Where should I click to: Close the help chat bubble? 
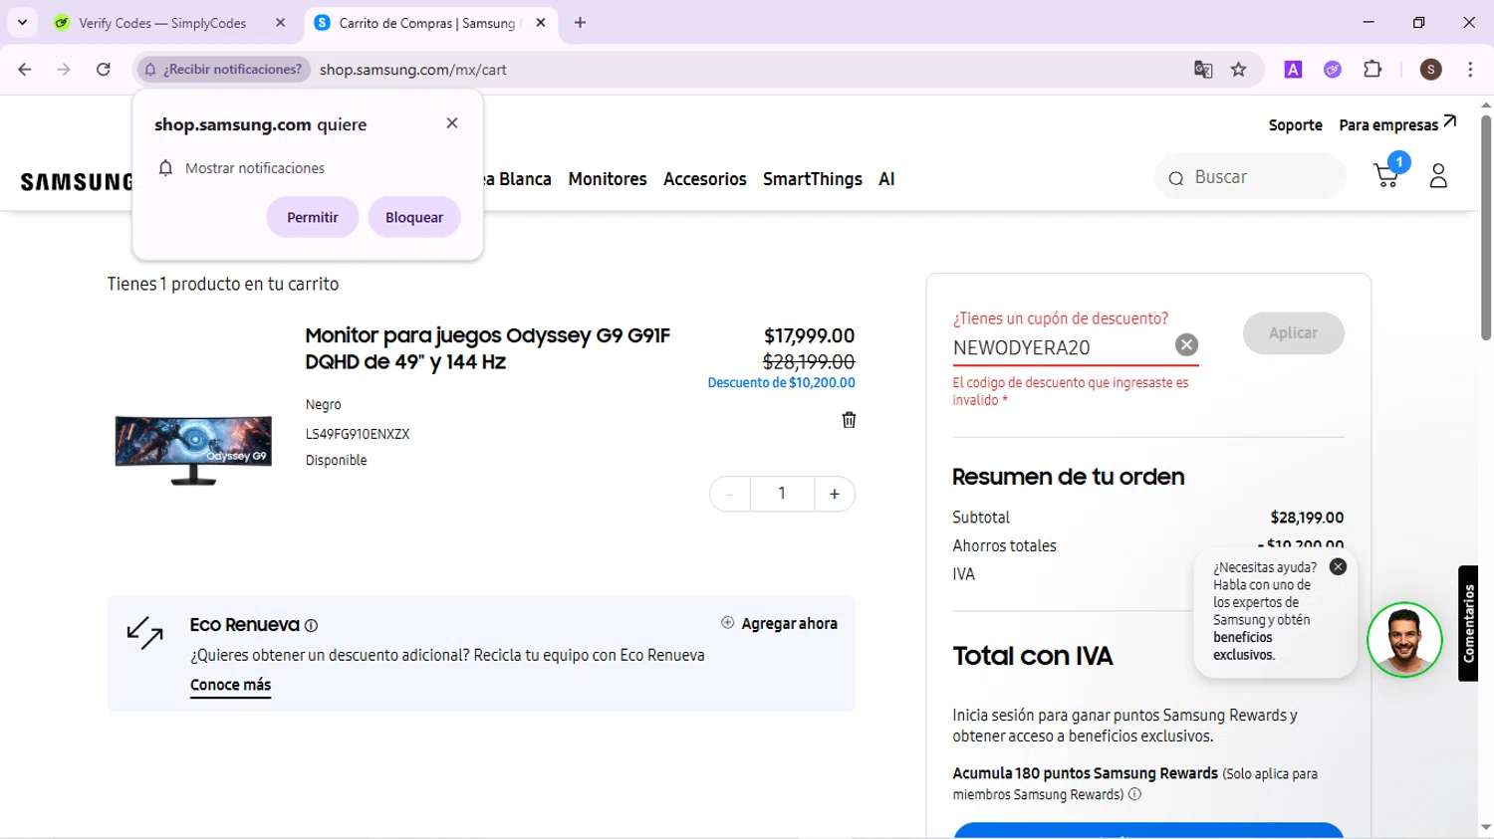[x=1338, y=566]
